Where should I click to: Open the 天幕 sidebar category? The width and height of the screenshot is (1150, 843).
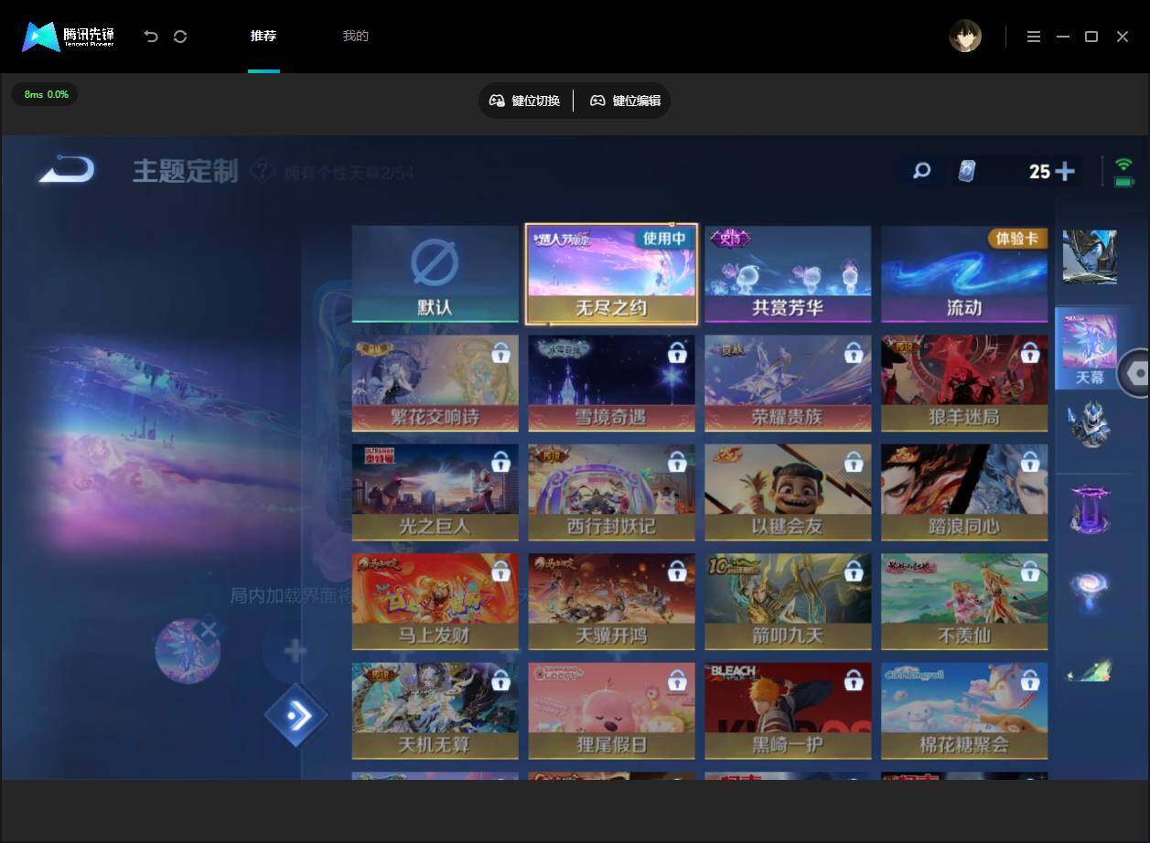[x=1089, y=348]
